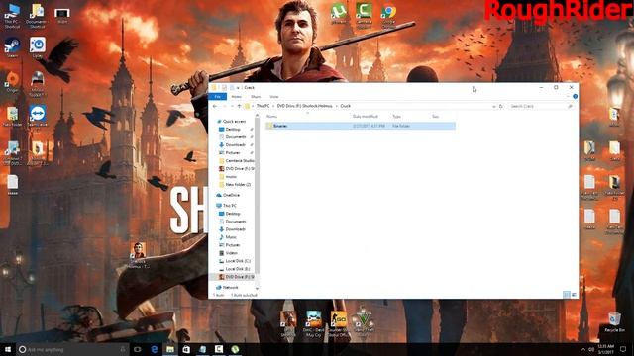The width and height of the screenshot is (634, 356).
Task: Open File Explorer taskbar icon
Action: [x=170, y=349]
